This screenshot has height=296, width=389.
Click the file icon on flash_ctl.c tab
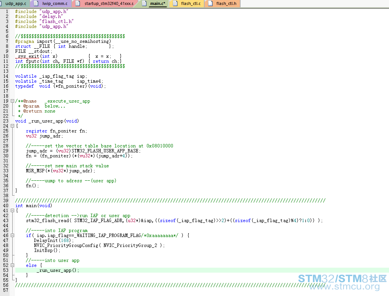point(175,3)
